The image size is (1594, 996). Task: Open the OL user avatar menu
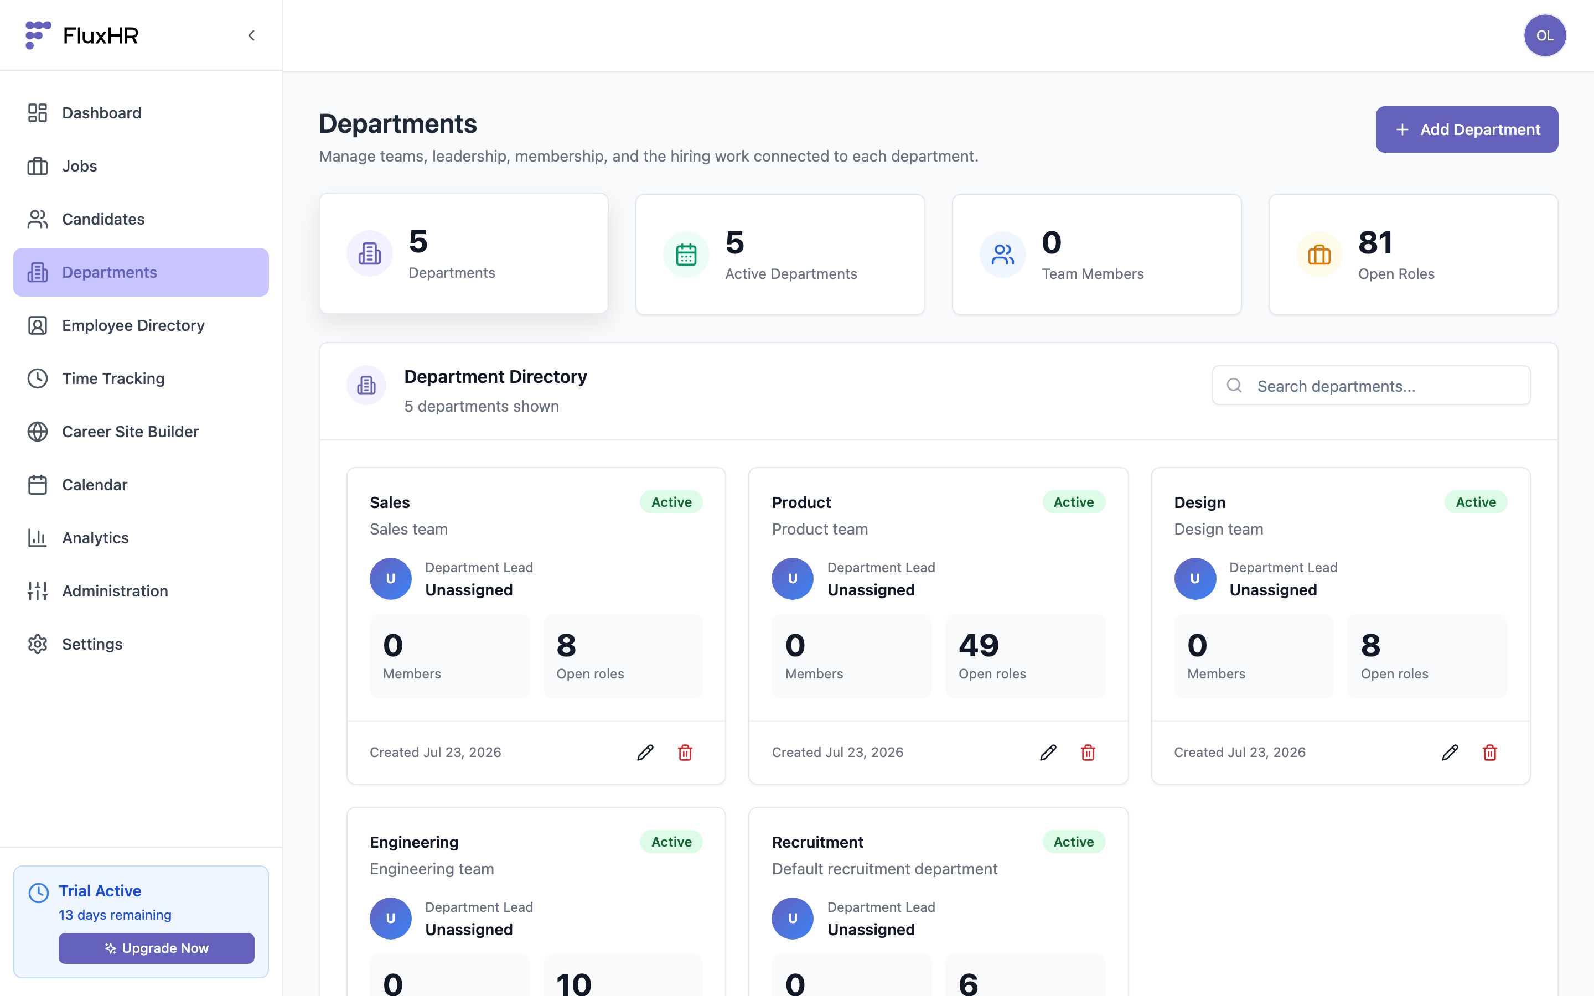click(x=1544, y=35)
